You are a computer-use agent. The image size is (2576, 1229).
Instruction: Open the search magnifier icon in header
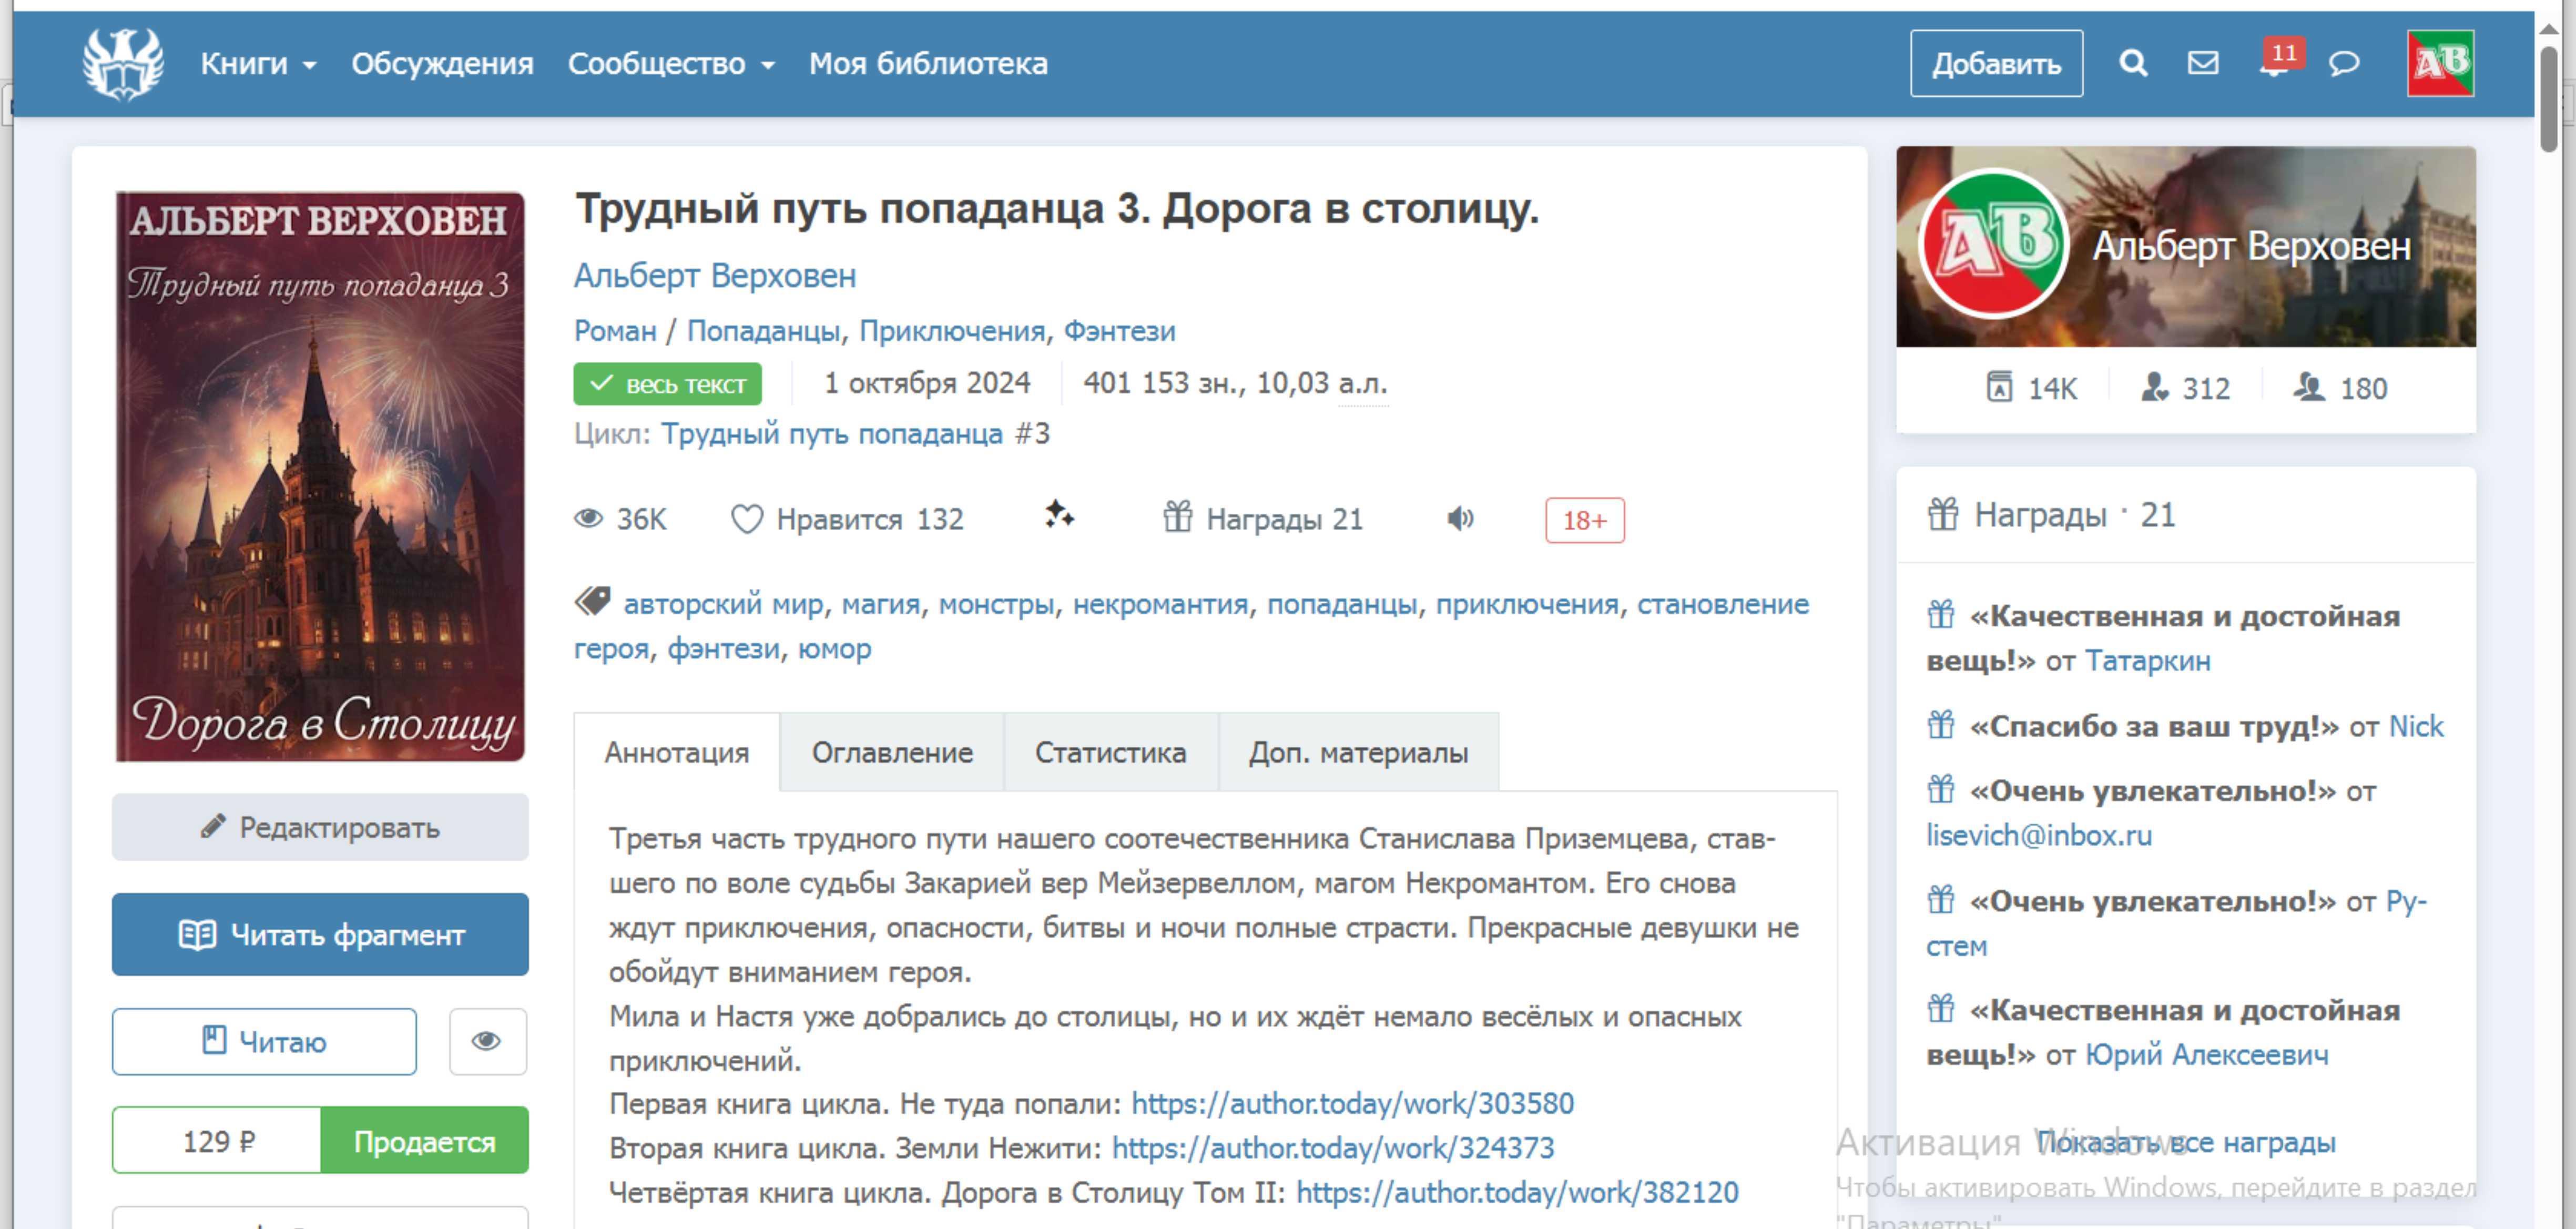(2132, 64)
